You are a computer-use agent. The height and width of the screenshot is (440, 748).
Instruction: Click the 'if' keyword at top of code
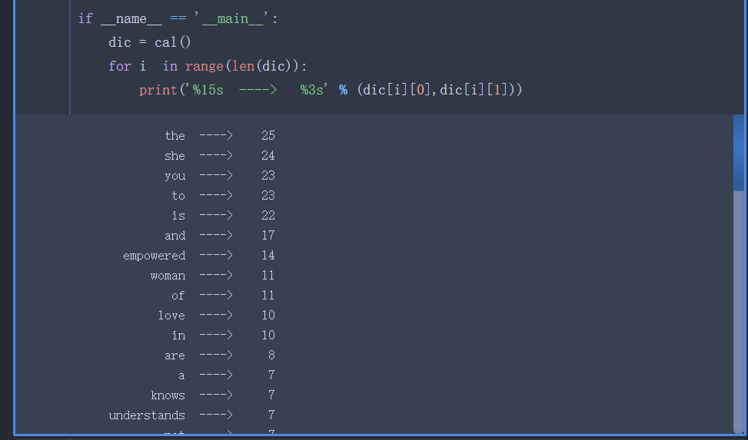85,18
